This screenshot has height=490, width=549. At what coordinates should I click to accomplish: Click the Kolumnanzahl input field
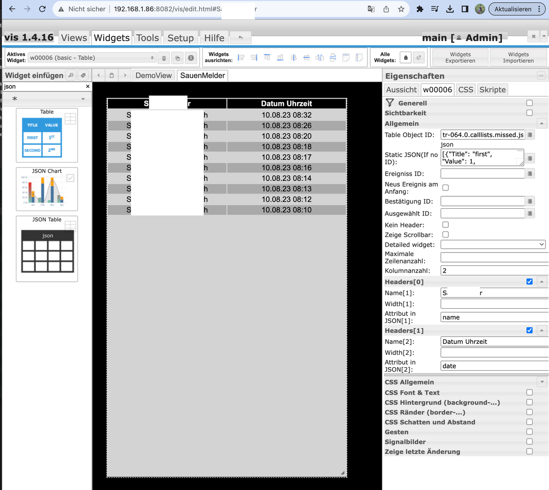[x=495, y=270]
